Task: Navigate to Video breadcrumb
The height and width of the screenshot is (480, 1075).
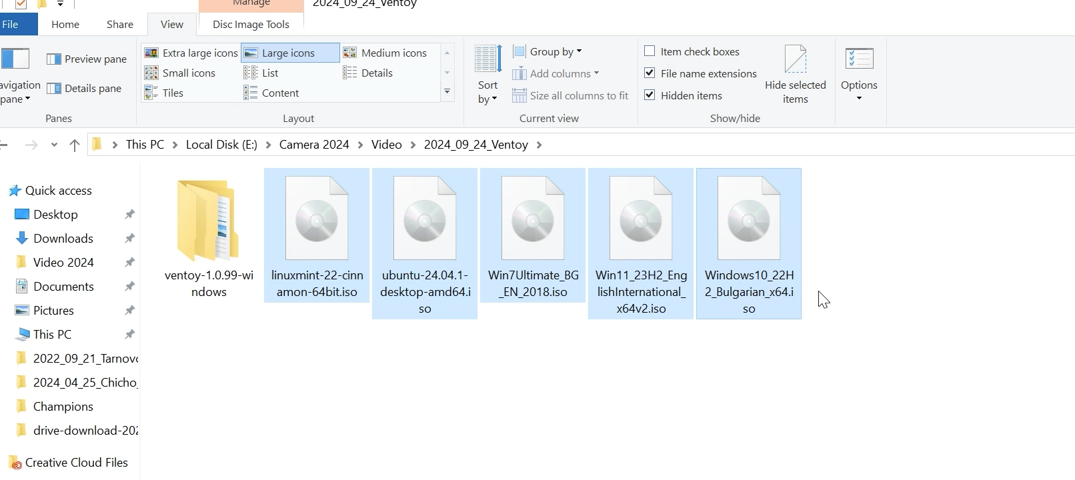Action: coord(387,145)
